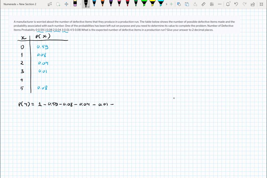267x178 pixels.
Task: Click the problem text box on the page
Action: coord(124,26)
